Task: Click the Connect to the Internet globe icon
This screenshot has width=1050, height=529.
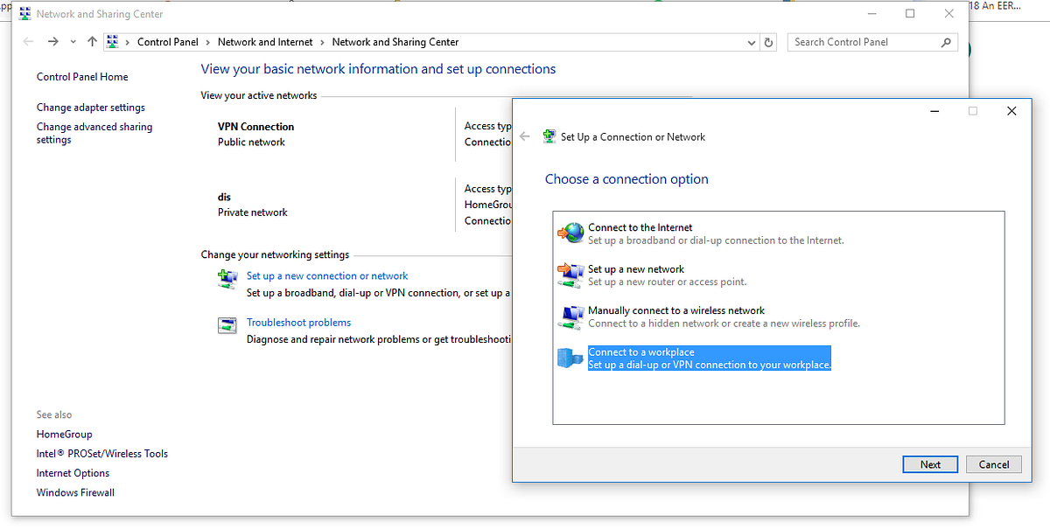Action: (x=571, y=233)
